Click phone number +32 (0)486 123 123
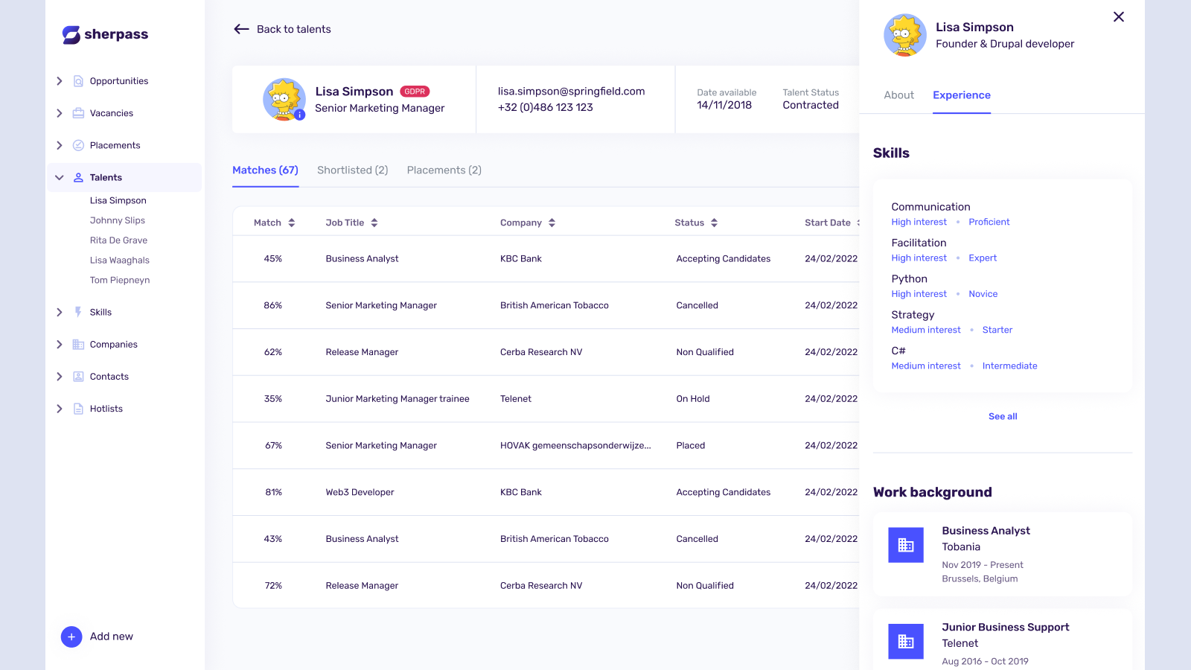Image resolution: width=1191 pixels, height=670 pixels. [x=546, y=108]
